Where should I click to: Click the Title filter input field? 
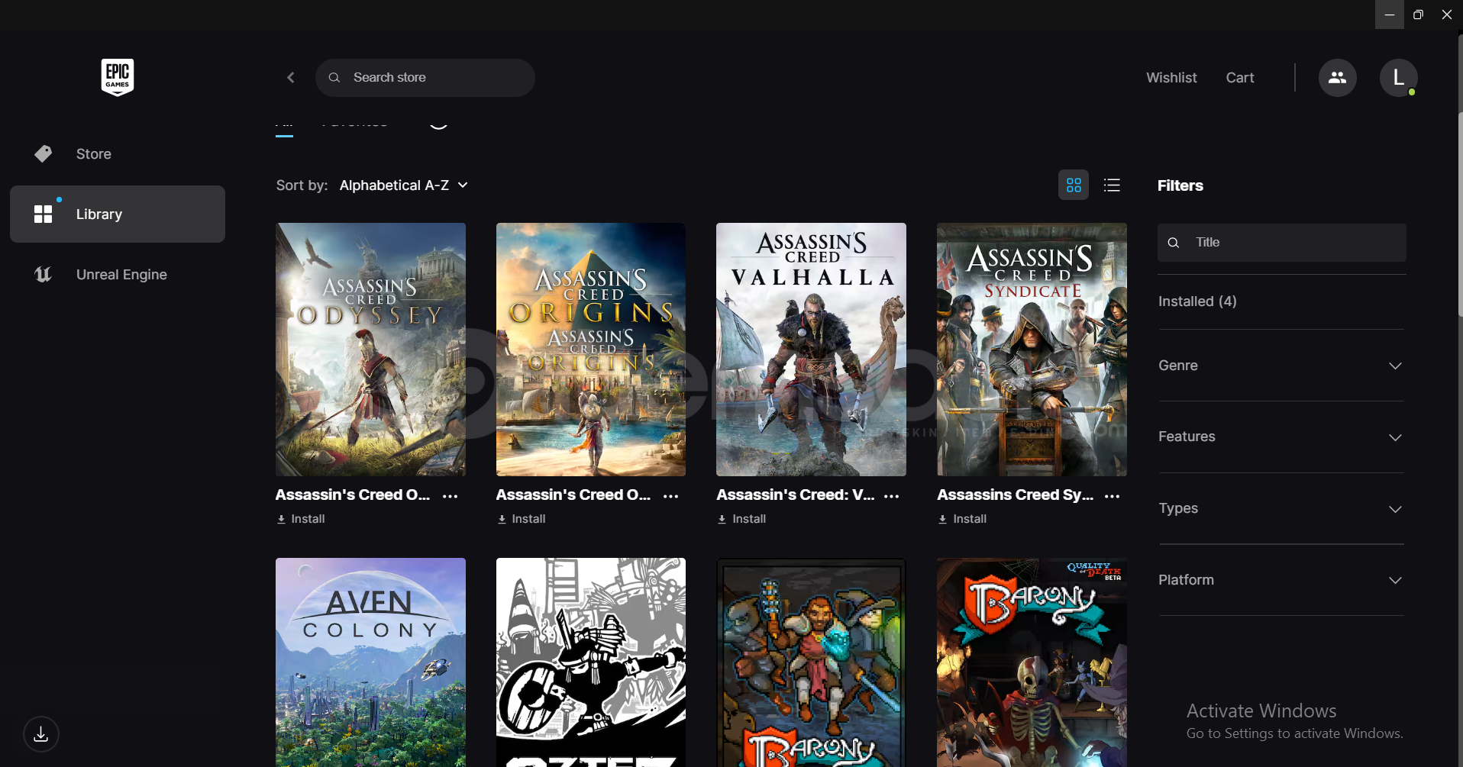(x=1282, y=243)
